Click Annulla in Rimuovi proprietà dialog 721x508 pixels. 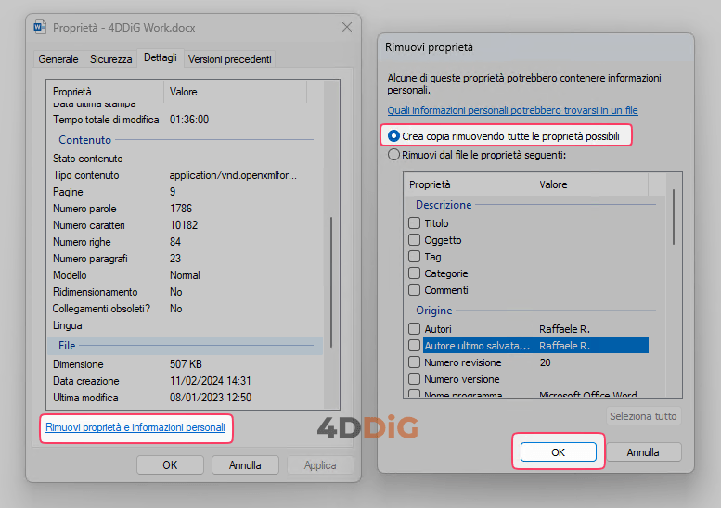[643, 452]
